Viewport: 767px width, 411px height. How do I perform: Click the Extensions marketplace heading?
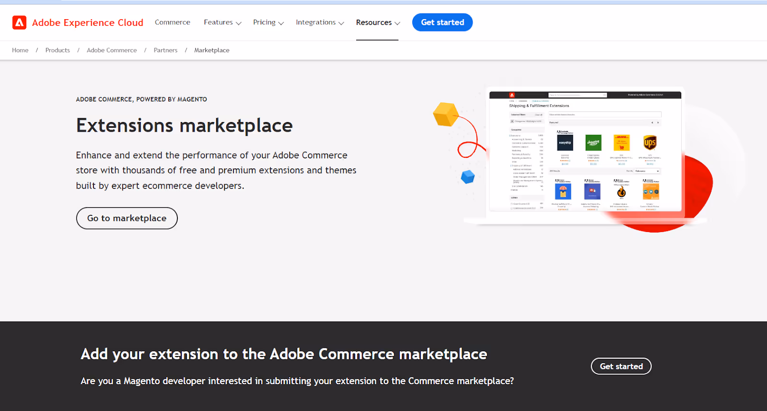pyautogui.click(x=185, y=125)
